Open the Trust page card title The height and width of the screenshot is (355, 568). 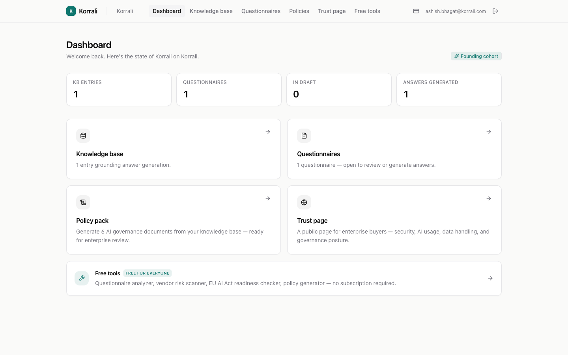coord(312,220)
